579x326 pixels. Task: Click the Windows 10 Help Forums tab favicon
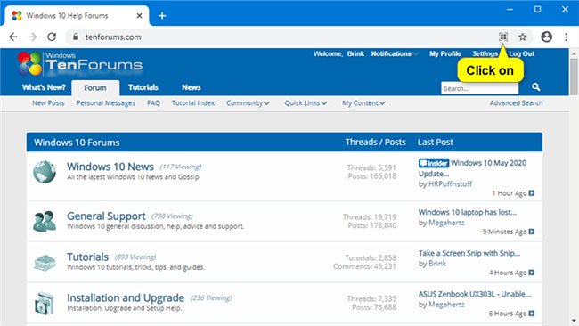17,15
